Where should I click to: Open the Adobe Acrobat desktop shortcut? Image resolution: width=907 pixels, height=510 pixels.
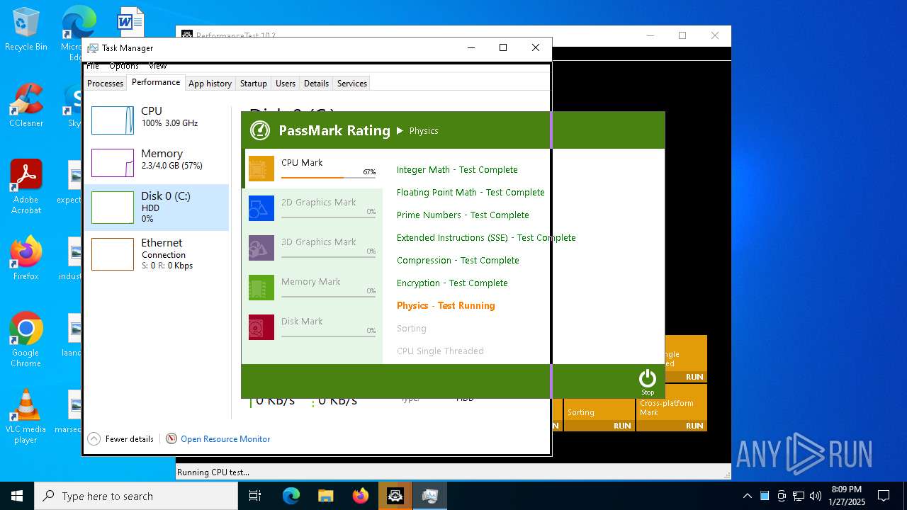[x=26, y=187]
